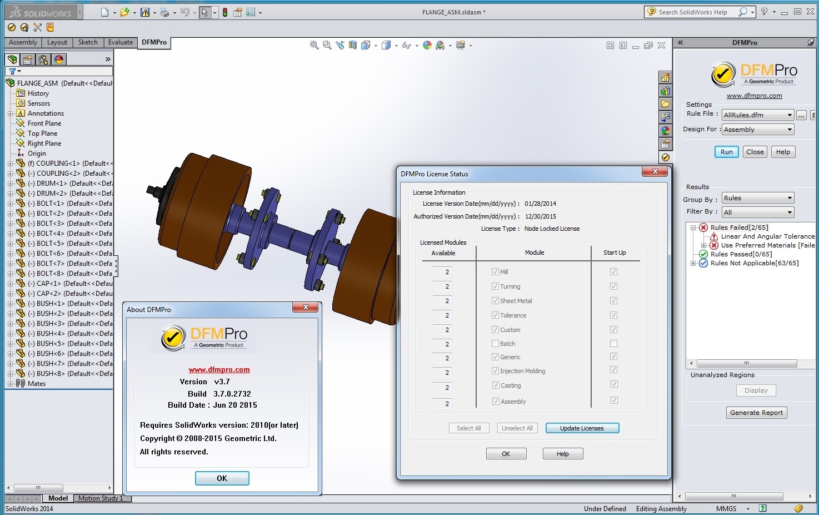This screenshot has width=819, height=515.
Task: Open the Group By Rules dropdown
Action: point(758,198)
